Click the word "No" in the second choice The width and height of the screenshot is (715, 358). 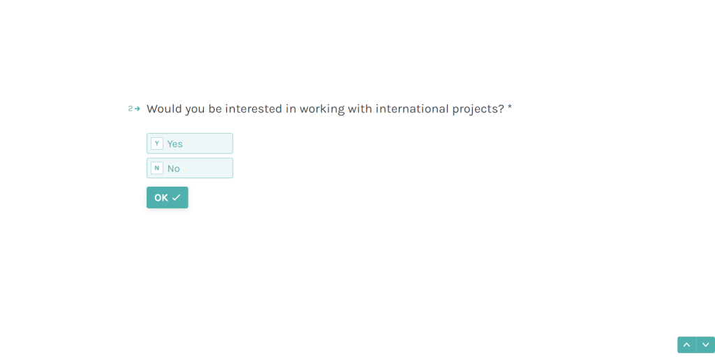point(173,169)
